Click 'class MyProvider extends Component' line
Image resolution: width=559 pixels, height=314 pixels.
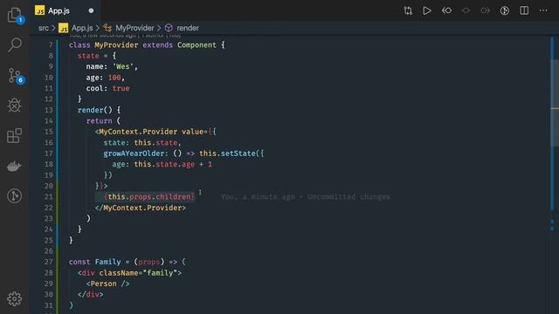147,44
